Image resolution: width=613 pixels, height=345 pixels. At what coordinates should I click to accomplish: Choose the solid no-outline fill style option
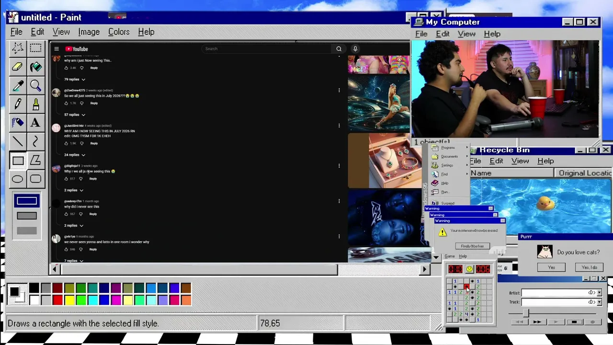point(27,231)
